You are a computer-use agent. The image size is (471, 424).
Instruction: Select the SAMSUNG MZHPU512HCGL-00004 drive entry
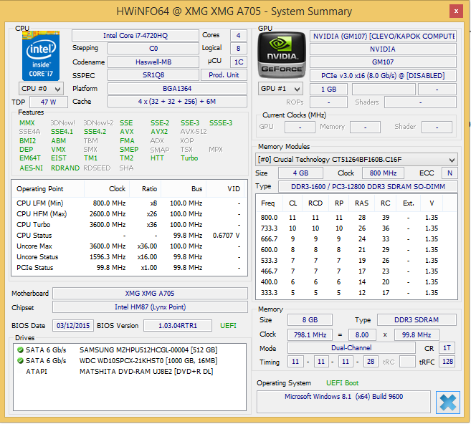click(130, 350)
